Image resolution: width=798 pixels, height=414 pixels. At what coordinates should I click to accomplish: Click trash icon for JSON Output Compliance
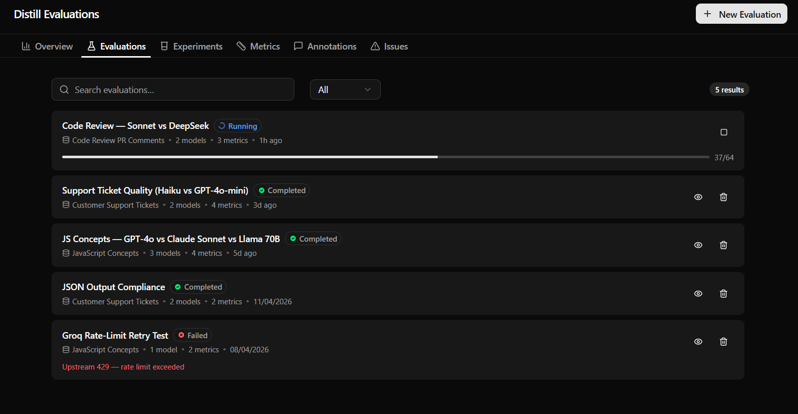coord(723,294)
